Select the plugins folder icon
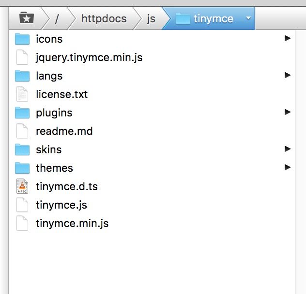This screenshot has height=294, width=306. pyautogui.click(x=22, y=113)
